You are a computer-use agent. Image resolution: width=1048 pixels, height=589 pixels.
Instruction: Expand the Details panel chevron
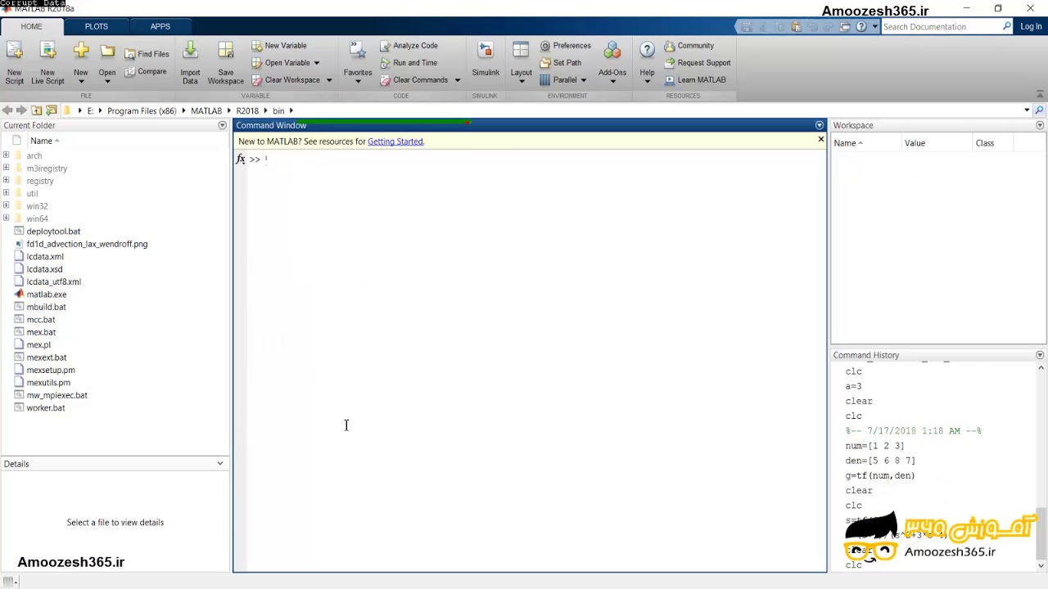(x=219, y=464)
